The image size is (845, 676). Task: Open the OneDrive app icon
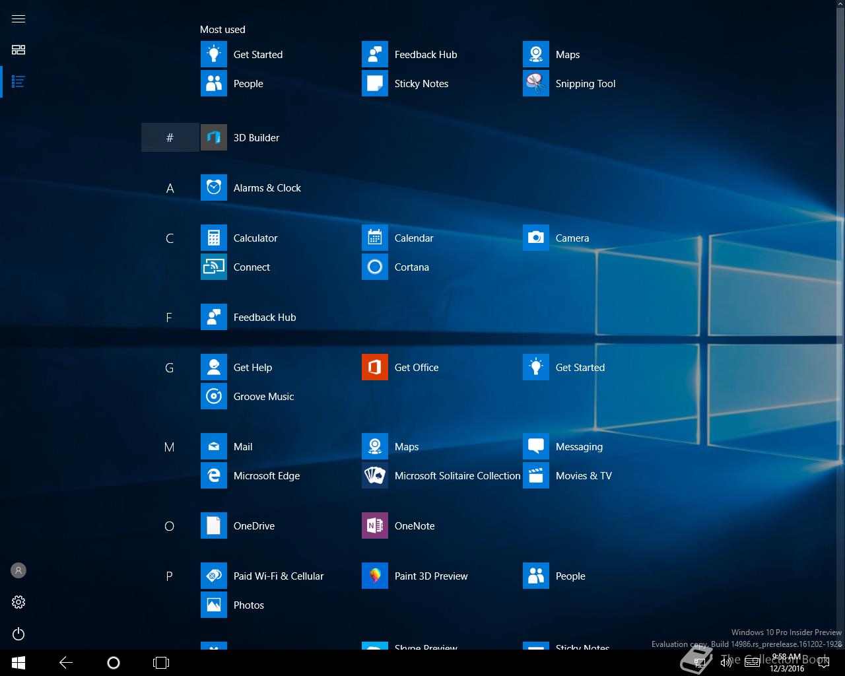pyautogui.click(x=214, y=525)
